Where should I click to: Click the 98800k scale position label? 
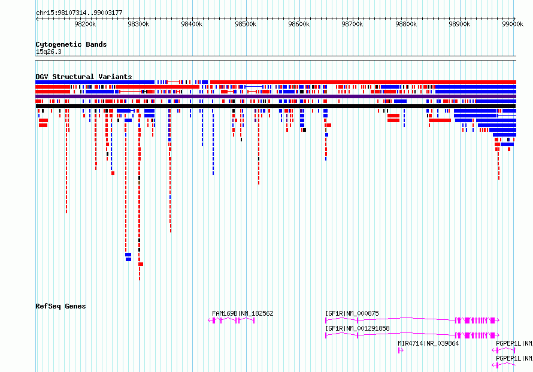point(406,24)
